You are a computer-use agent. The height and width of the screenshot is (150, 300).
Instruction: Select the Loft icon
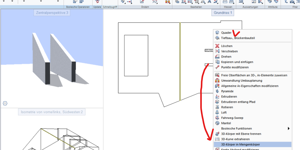[217, 113]
